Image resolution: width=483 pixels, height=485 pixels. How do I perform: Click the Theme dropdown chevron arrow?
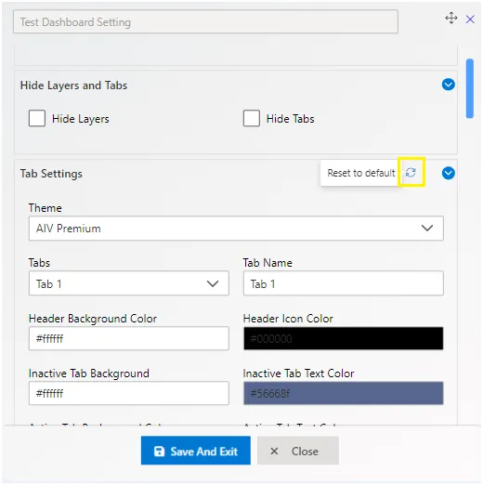point(427,229)
